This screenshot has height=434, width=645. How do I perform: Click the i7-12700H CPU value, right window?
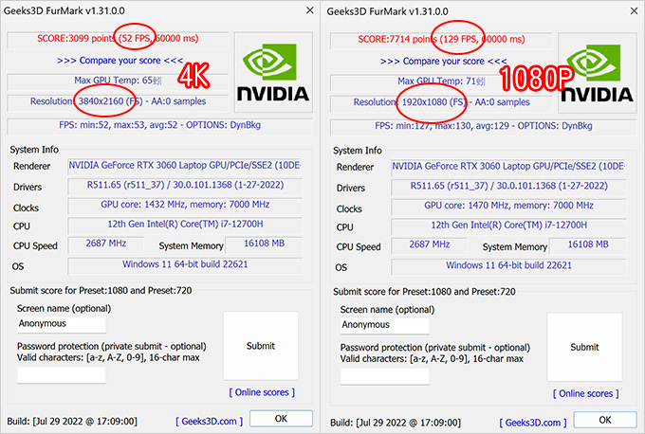click(x=508, y=225)
